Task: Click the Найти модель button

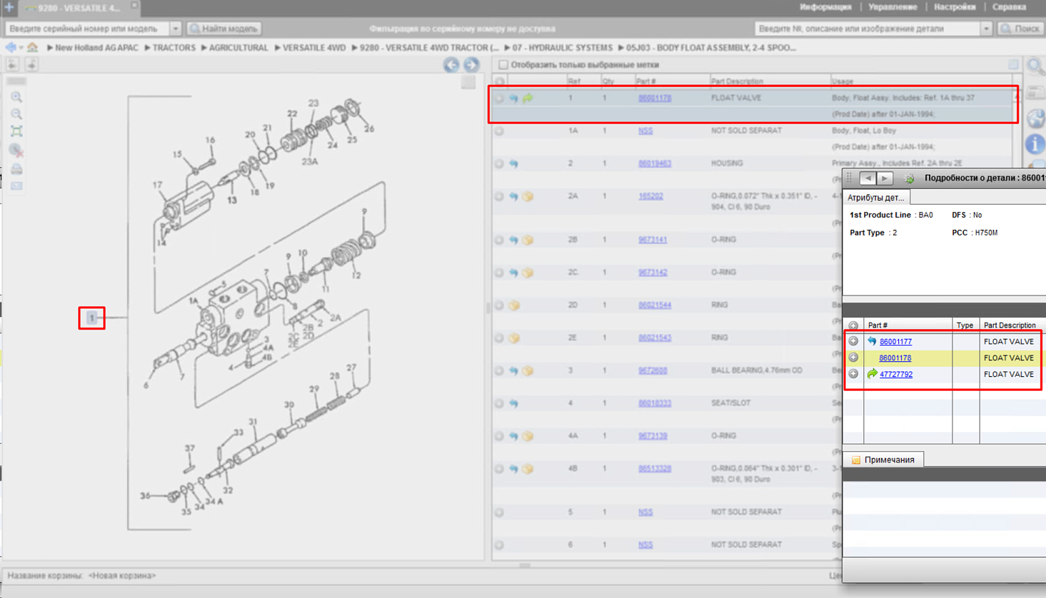Action: click(225, 29)
